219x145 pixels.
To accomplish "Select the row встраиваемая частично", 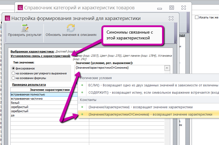I will click(x=44, y=99).
